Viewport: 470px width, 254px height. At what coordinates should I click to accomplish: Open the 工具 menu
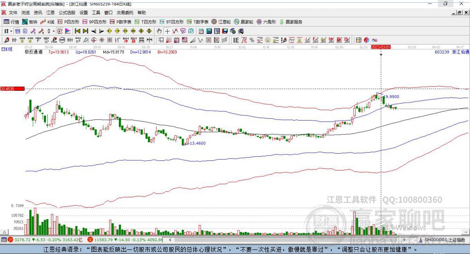[x=96, y=12]
